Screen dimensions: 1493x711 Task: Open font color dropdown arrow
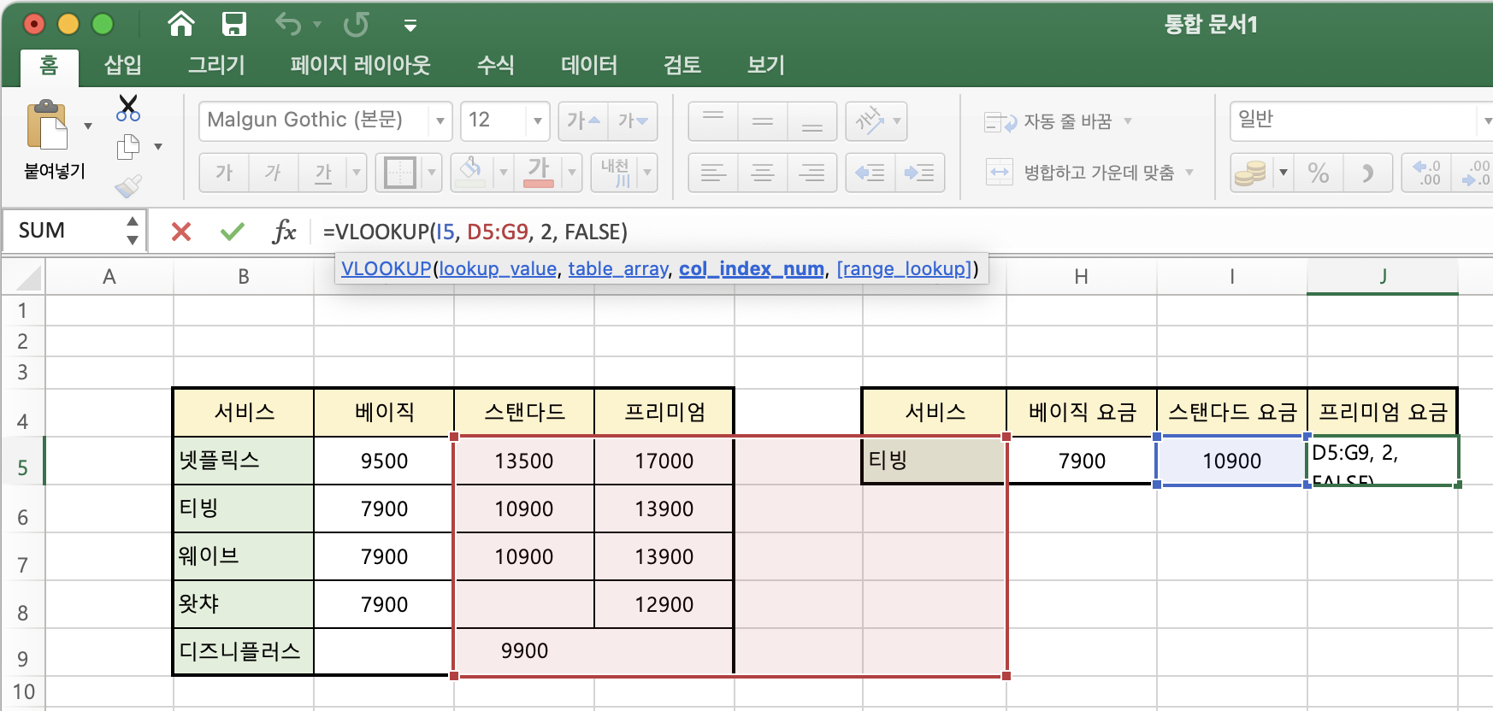[571, 173]
